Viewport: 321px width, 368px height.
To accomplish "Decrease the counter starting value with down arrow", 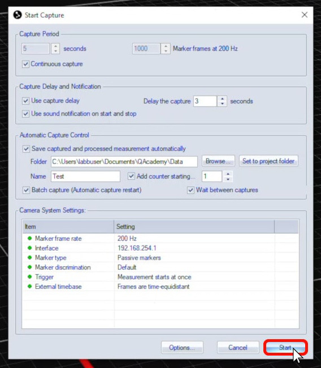I will 228,179.
